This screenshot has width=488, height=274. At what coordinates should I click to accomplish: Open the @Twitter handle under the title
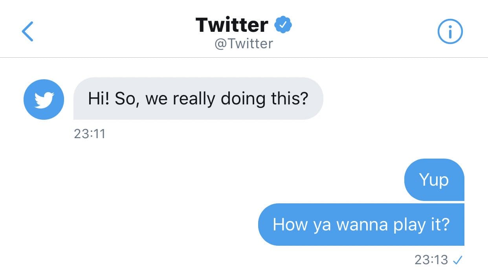(x=244, y=43)
